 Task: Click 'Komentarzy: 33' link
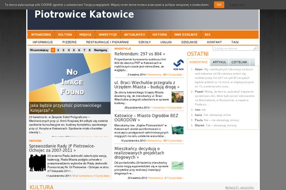coord(157,141)
